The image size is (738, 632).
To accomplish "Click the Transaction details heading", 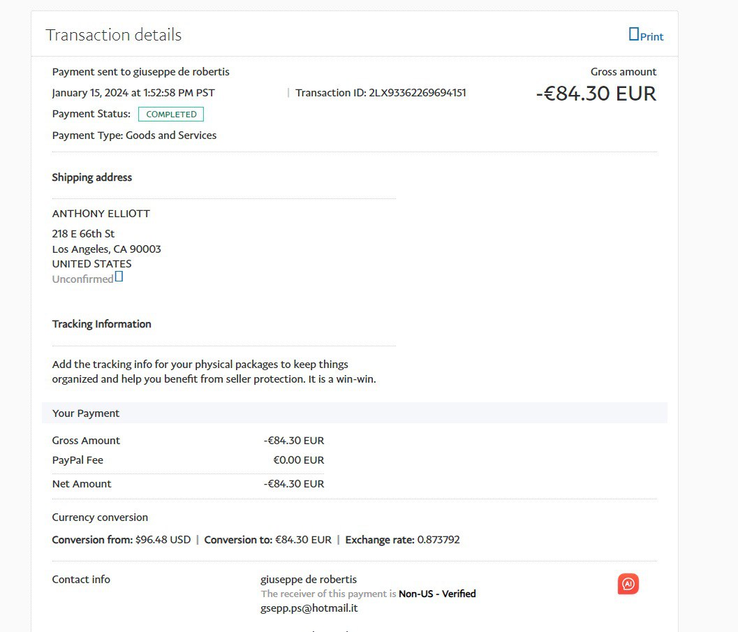I will click(114, 35).
